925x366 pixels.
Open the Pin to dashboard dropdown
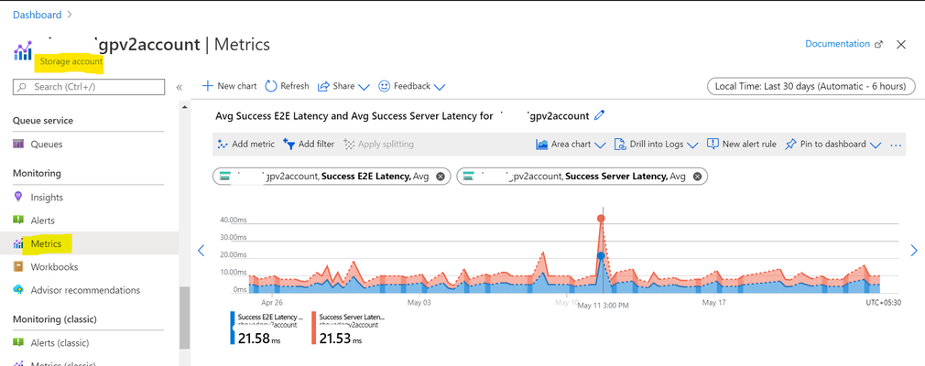(x=833, y=144)
